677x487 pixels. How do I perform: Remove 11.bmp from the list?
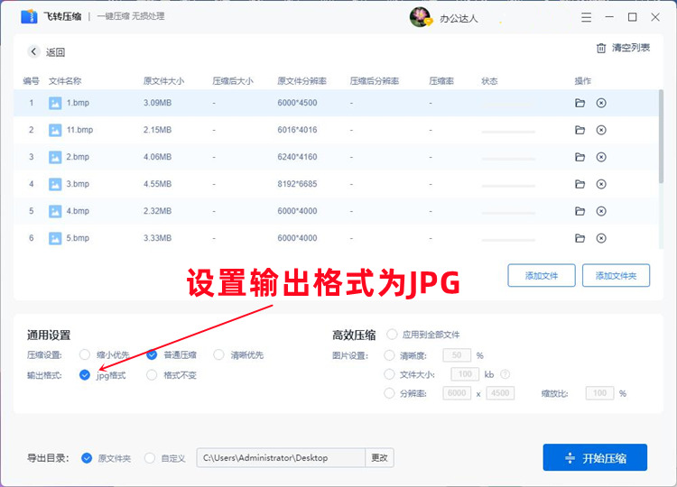tap(601, 130)
